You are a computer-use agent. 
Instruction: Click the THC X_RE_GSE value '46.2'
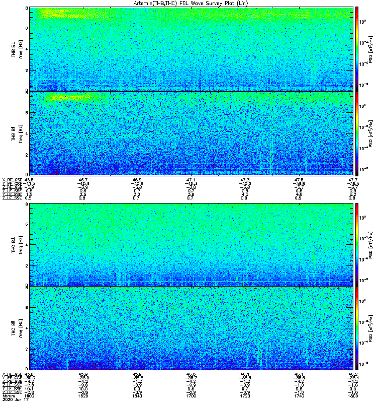point(353,374)
